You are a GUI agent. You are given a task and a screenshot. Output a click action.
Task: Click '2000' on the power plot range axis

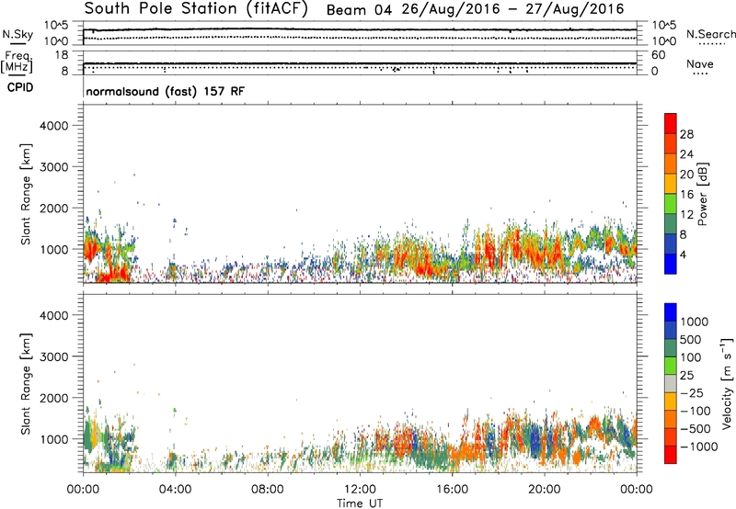pyautogui.click(x=53, y=208)
